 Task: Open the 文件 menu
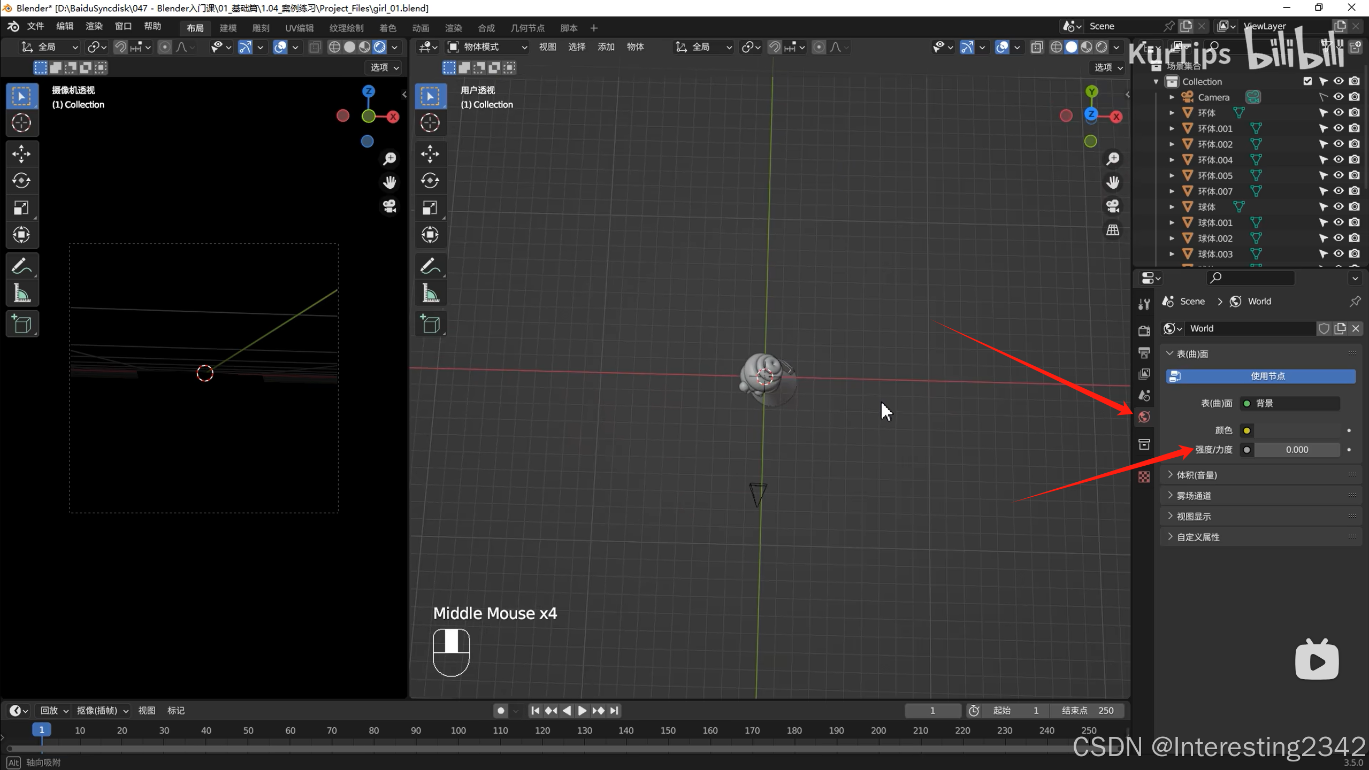[x=35, y=26]
